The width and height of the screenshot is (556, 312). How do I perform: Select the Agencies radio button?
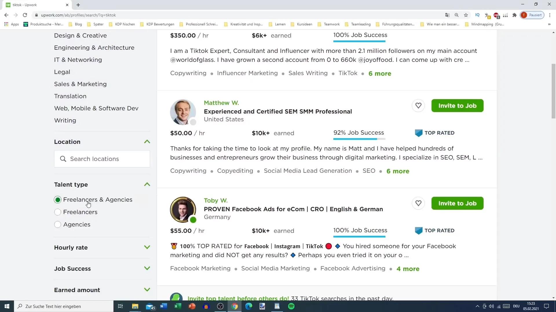(58, 224)
